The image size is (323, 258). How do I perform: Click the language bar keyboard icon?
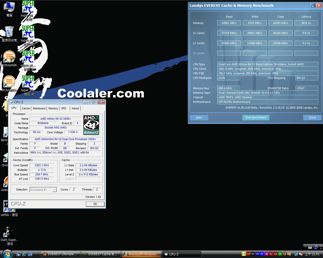click(310, 247)
